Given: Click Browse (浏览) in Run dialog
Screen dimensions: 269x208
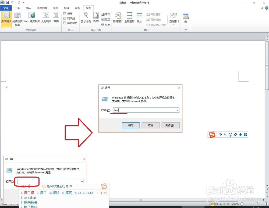Looking at the screenshot, I should click(171, 125).
